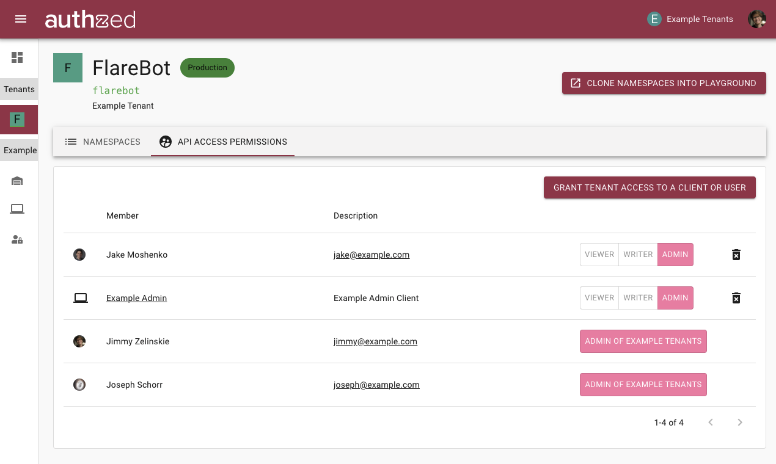Delete Example Admin's access with trash icon
This screenshot has width=776, height=464.
[736, 298]
